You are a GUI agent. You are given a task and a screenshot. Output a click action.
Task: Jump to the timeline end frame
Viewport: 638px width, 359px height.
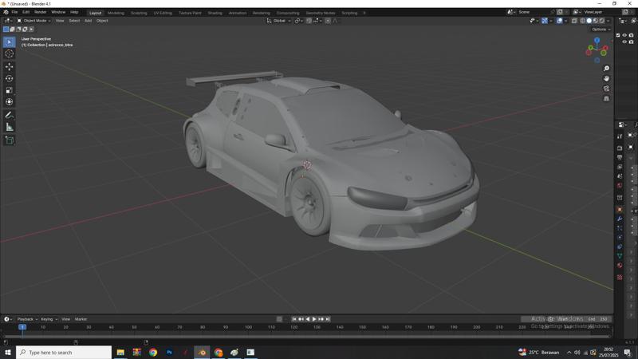(x=328, y=319)
